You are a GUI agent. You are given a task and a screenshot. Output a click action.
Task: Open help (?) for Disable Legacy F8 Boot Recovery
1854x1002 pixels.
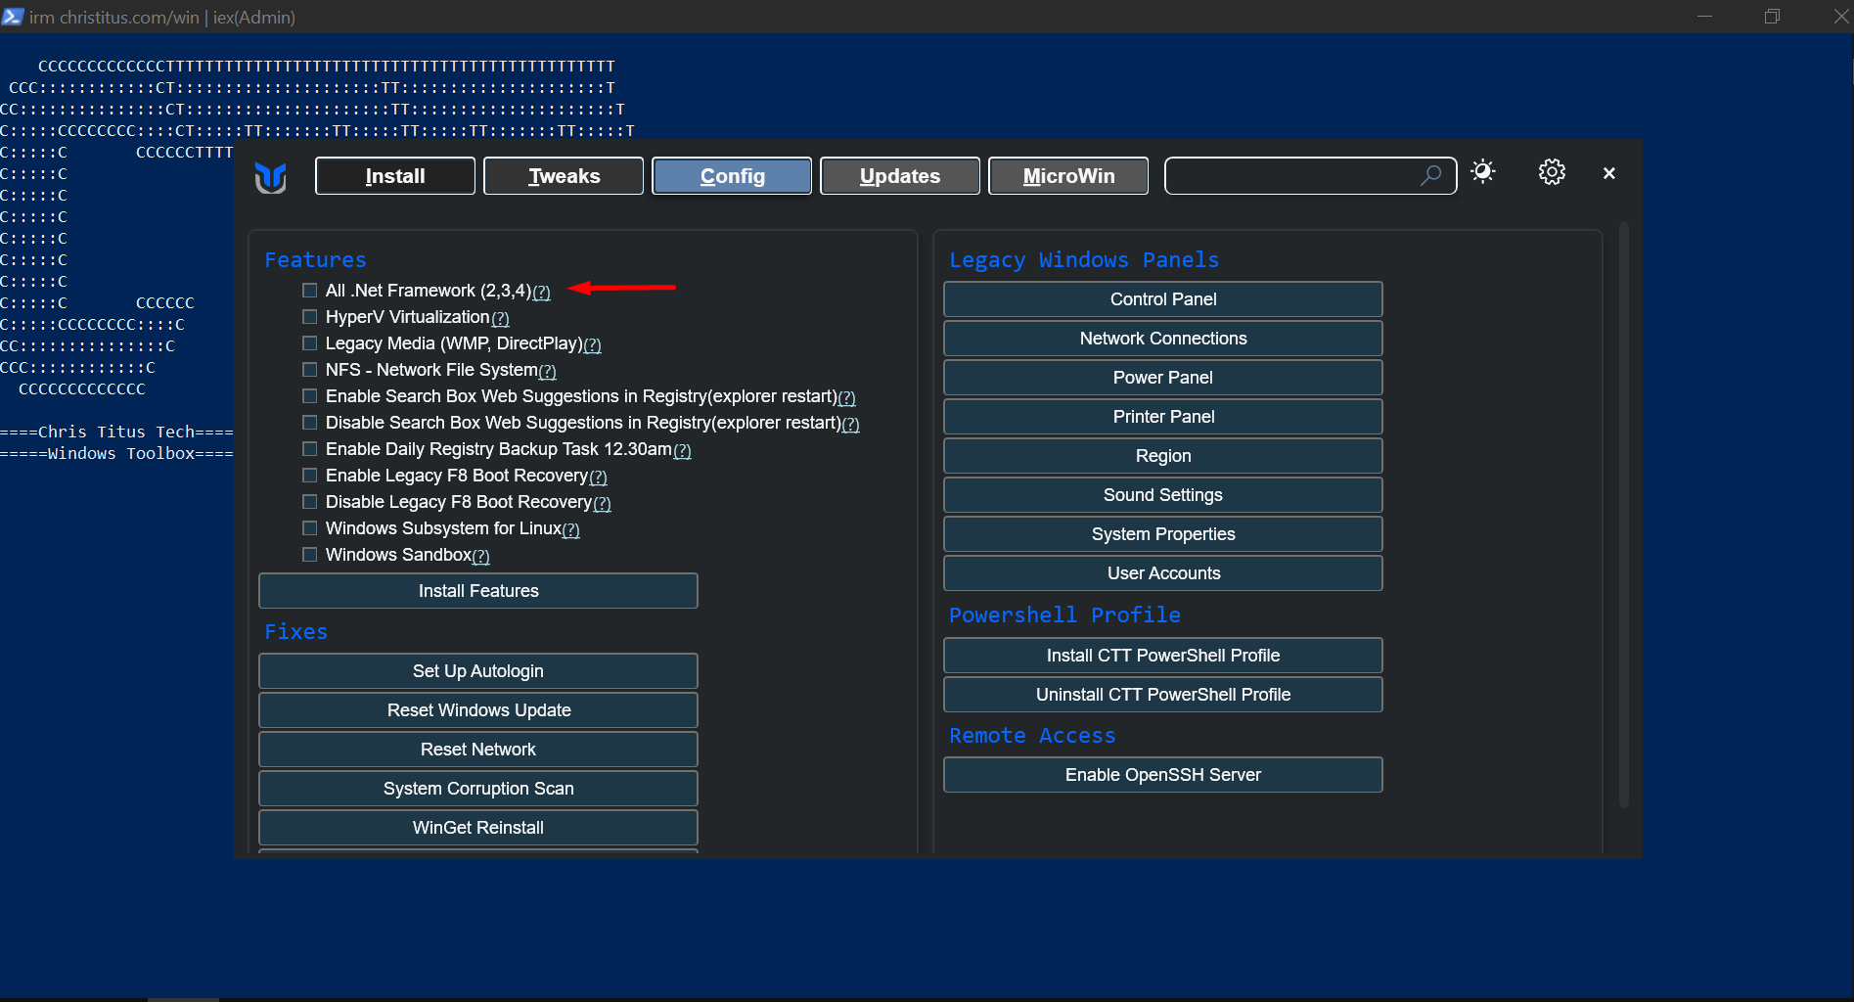[603, 503]
